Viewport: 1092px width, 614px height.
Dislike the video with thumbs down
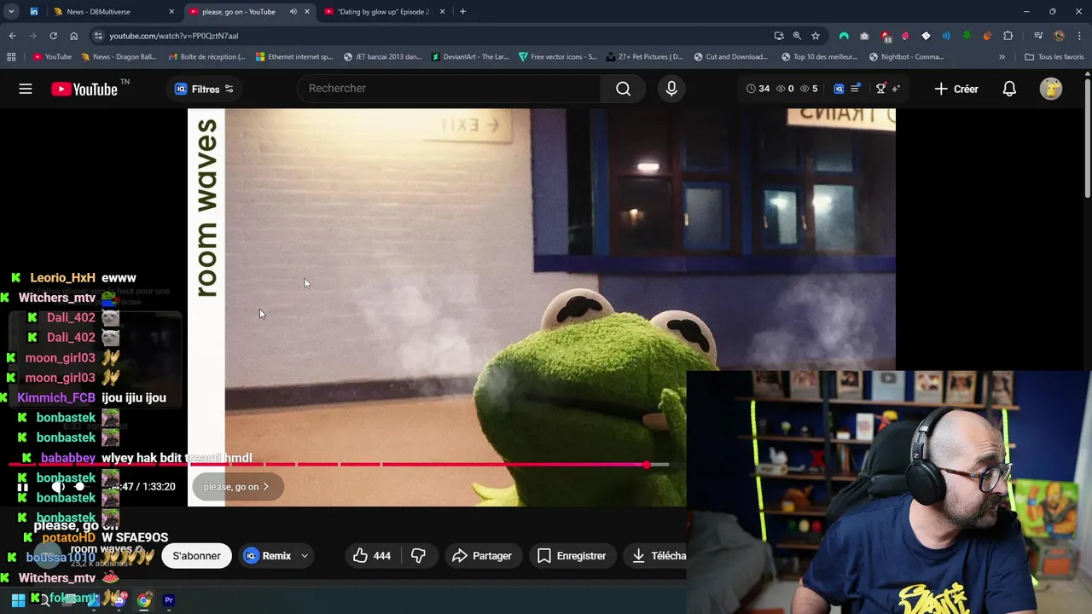(418, 556)
